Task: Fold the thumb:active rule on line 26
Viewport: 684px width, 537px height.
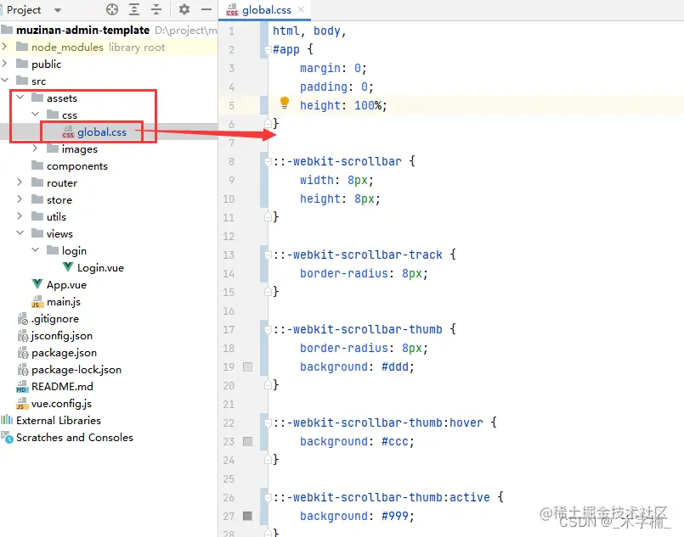Action: click(269, 497)
